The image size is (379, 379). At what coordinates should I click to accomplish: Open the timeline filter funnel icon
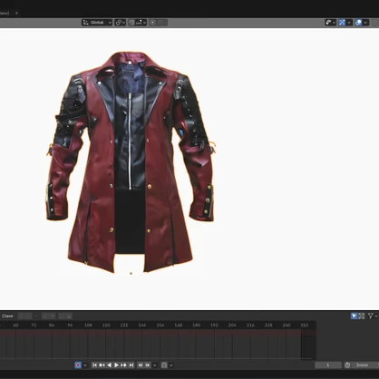click(x=371, y=316)
